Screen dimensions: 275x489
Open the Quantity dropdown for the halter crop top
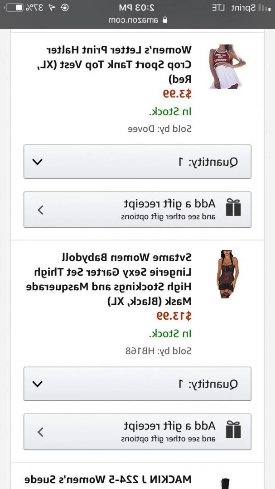point(137,162)
